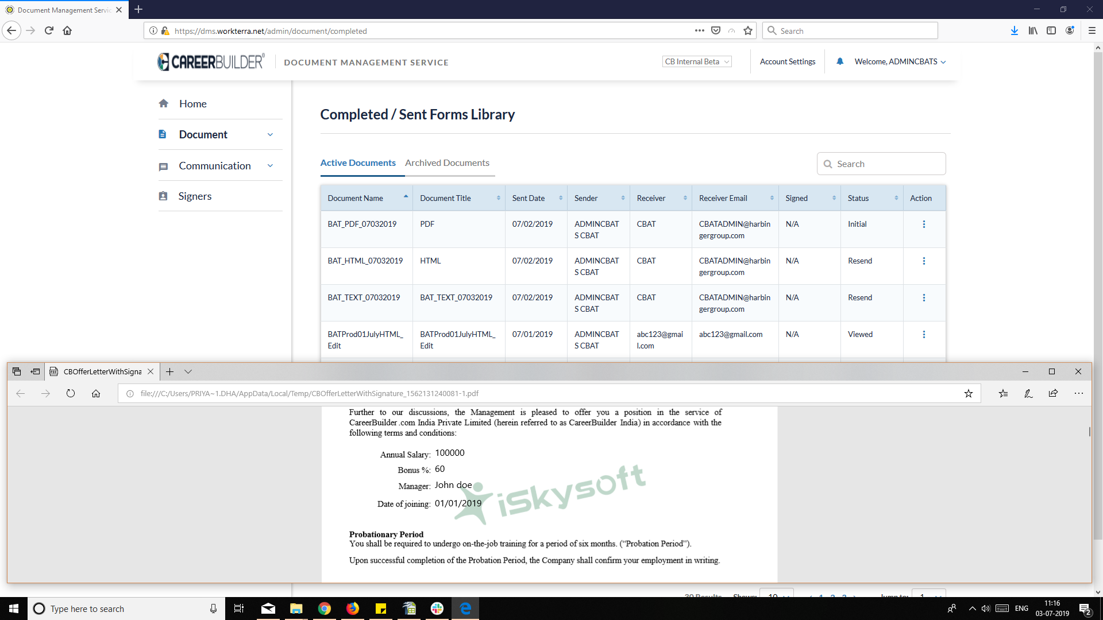
Task: Open action menu for BAT_HTML_07032019 row
Action: tap(924, 261)
